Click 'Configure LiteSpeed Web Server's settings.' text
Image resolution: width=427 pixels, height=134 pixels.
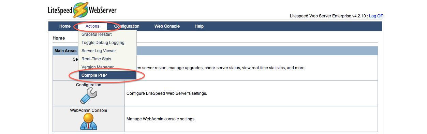[167, 93]
